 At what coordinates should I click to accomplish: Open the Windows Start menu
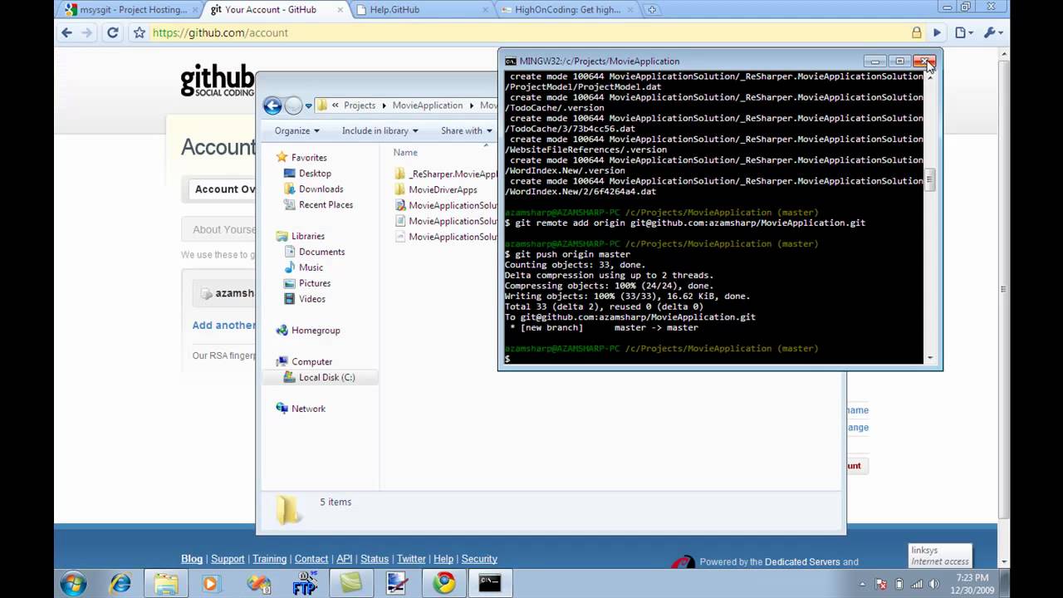[x=73, y=583]
